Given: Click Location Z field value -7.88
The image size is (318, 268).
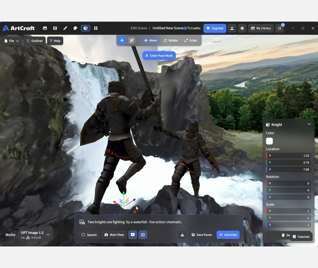Looking at the screenshot, I should pos(288,169).
